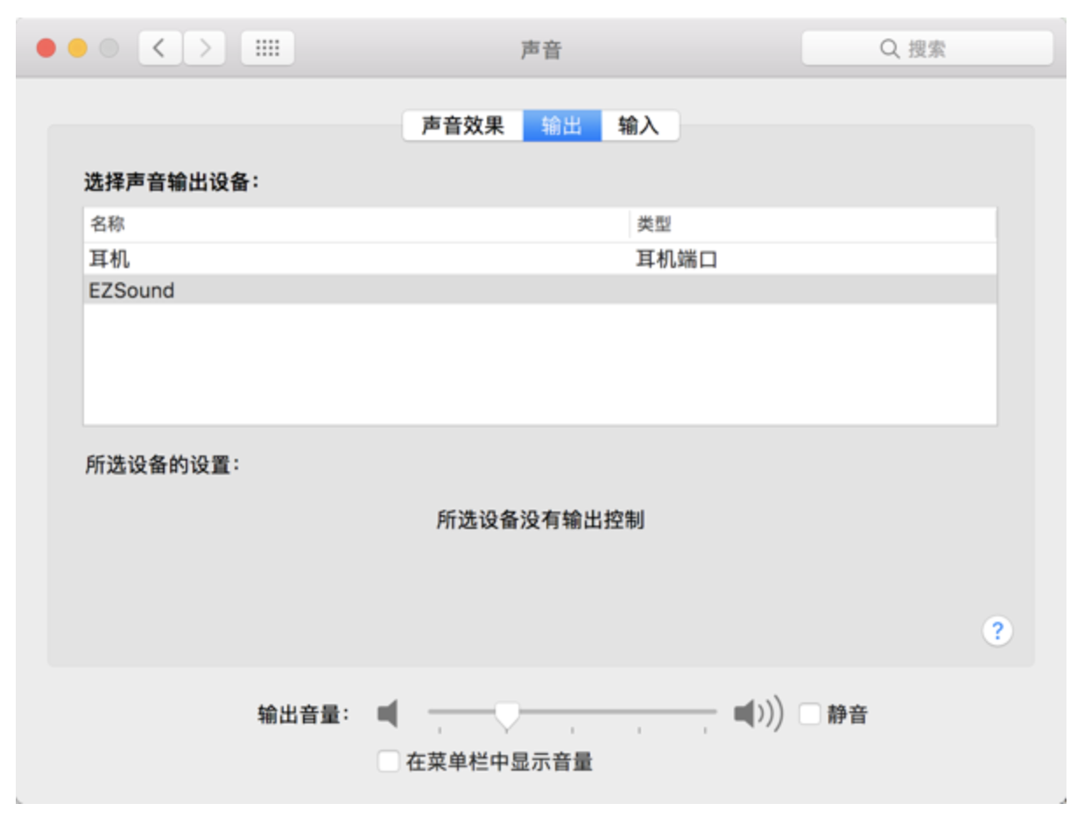Go back using the left chevron button
The width and height of the screenshot is (1070, 818).
[x=160, y=48]
